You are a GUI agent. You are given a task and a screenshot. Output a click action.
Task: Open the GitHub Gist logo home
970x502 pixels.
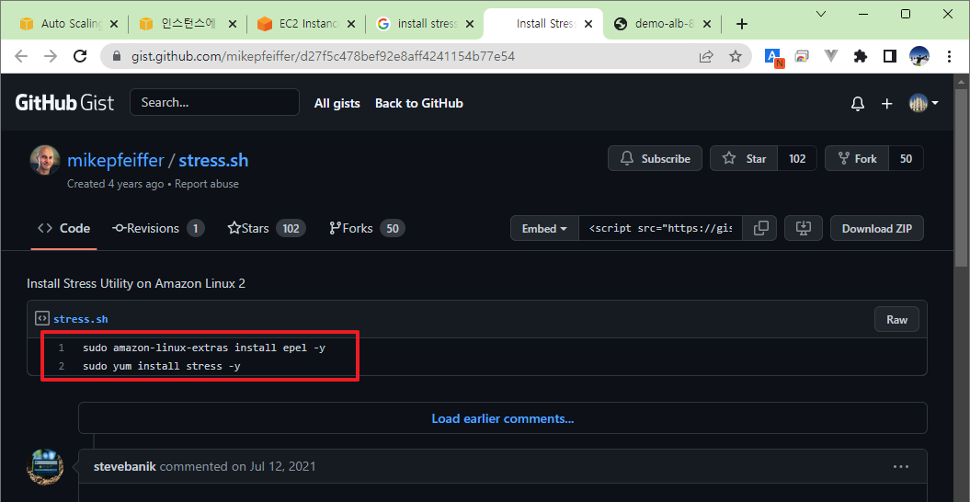tap(64, 102)
